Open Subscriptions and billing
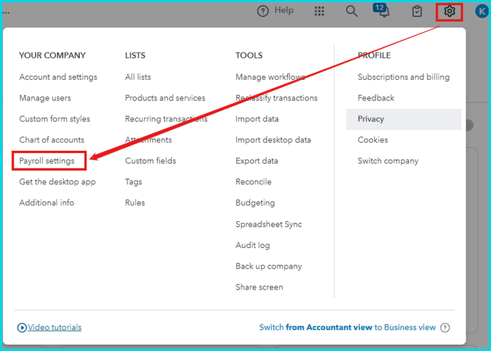This screenshot has height=351, width=491. [x=404, y=77]
